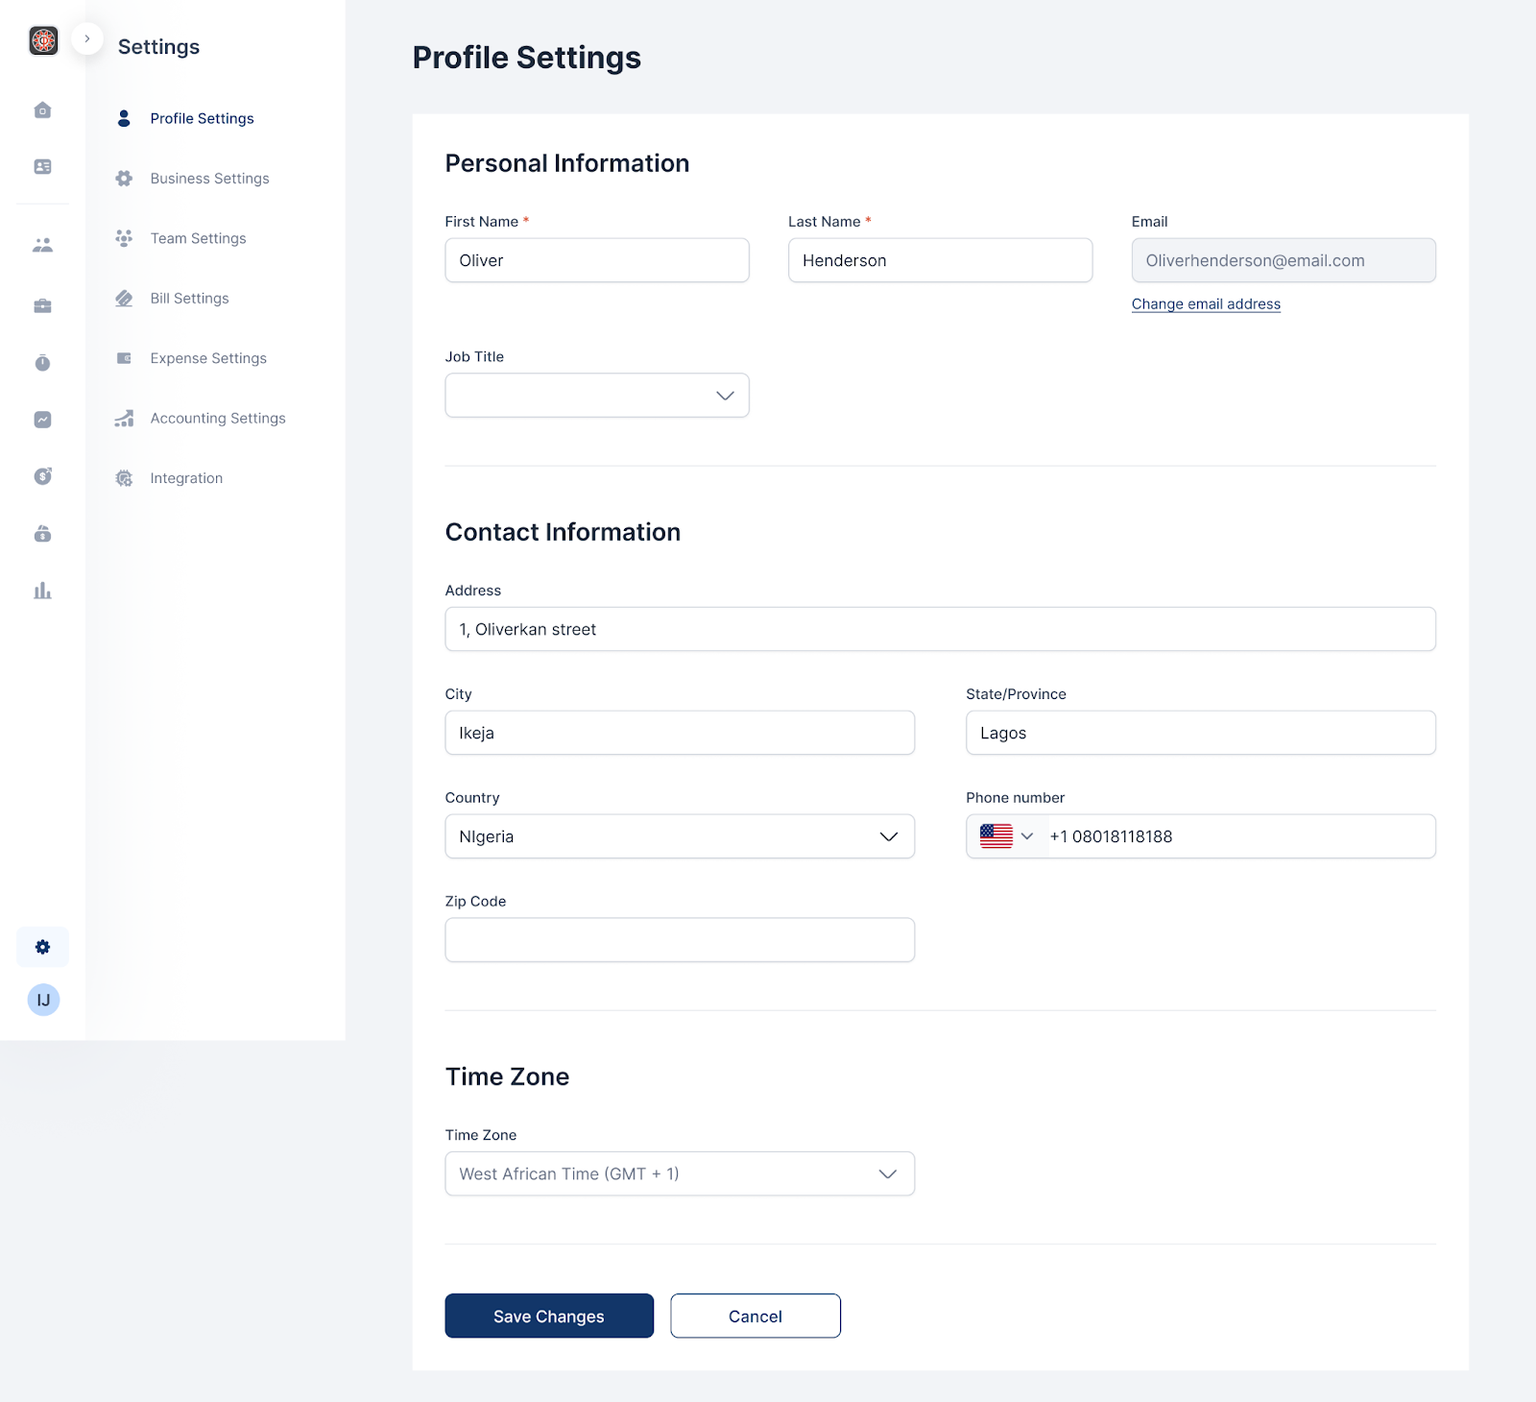Click the home icon in left rail
This screenshot has height=1402, width=1536.
42,110
